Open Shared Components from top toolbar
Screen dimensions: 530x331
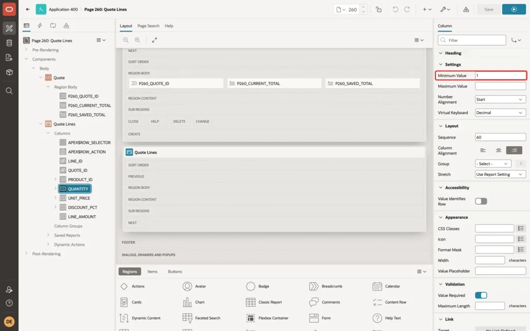pyautogui.click(x=466, y=9)
